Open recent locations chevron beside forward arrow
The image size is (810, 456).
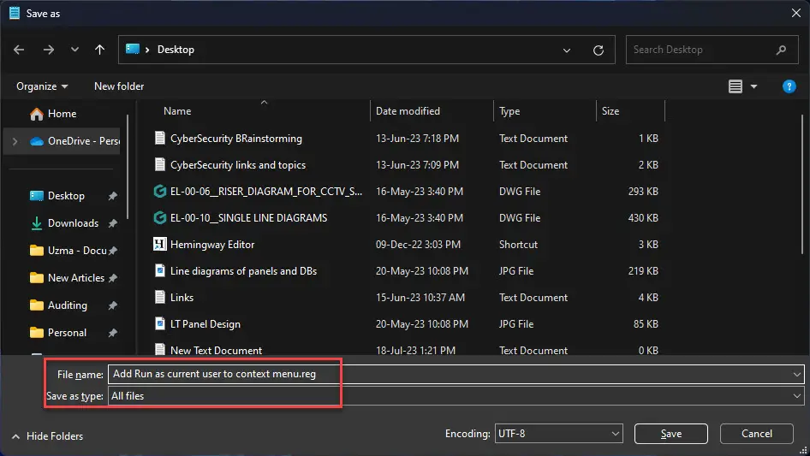tap(74, 50)
